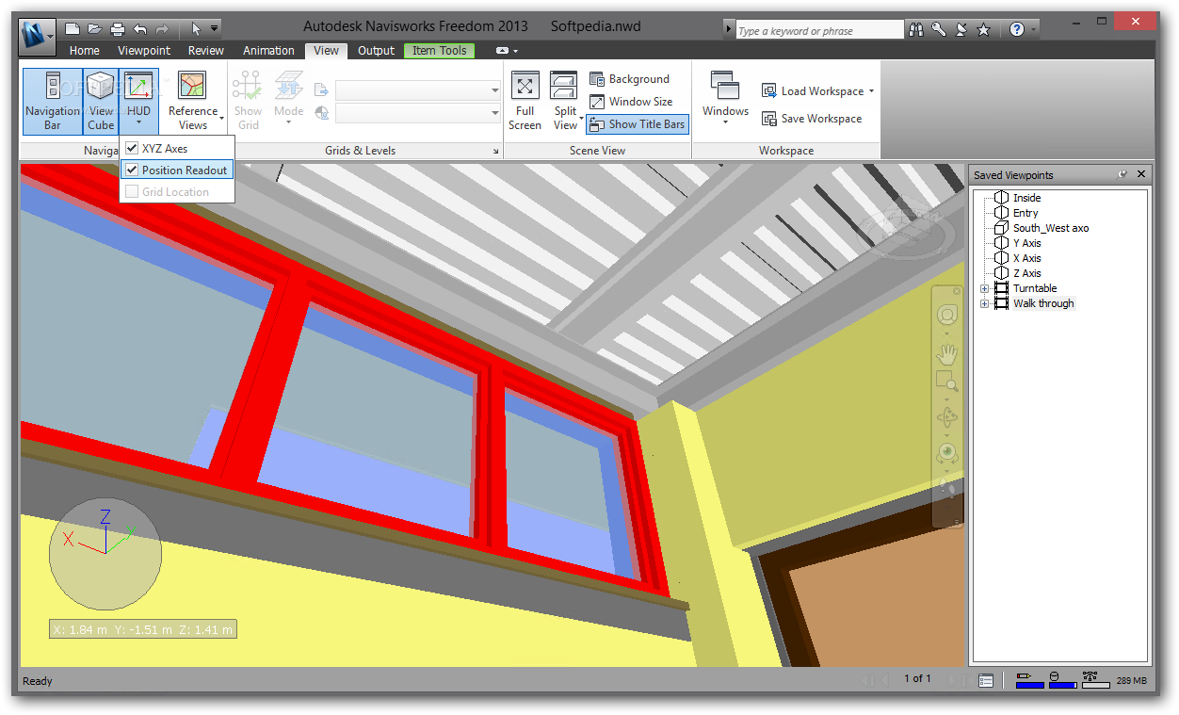Open the Navisworks application menu button
Viewport: 1179px width, 715px height.
(37, 36)
